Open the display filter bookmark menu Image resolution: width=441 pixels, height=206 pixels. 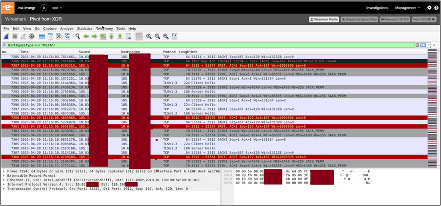click(4, 45)
